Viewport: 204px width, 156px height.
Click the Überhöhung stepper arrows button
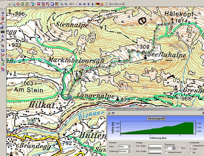click(174, 148)
